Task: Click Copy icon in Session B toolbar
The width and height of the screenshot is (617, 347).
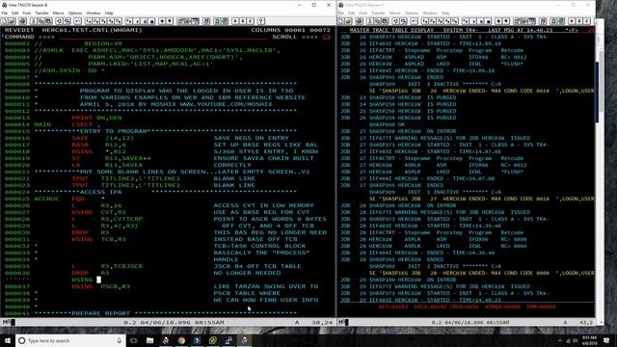Action: 41,21
